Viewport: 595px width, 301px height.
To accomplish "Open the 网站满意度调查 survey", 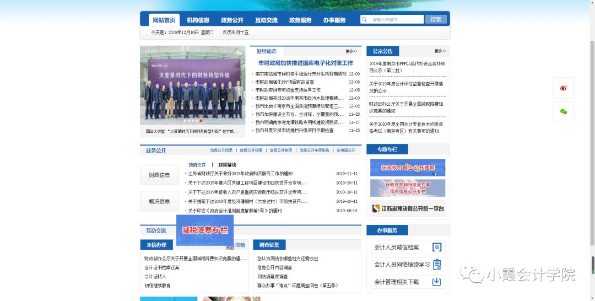I will [273, 277].
